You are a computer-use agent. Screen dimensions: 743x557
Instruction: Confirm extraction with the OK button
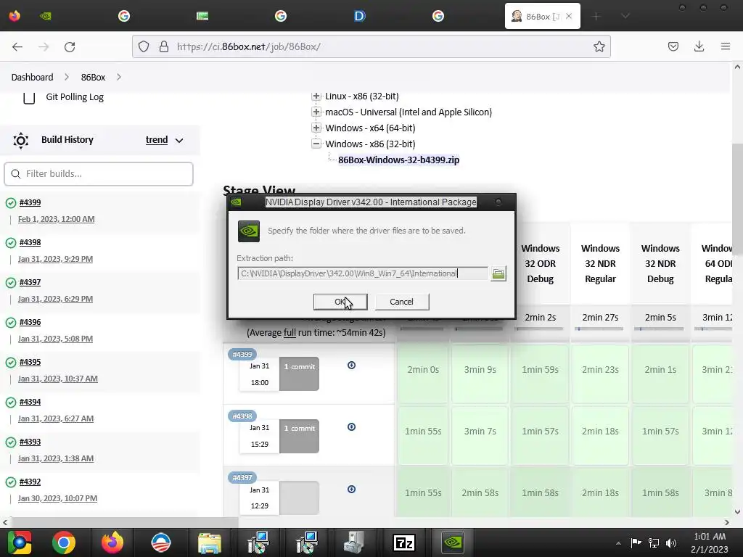(340, 302)
